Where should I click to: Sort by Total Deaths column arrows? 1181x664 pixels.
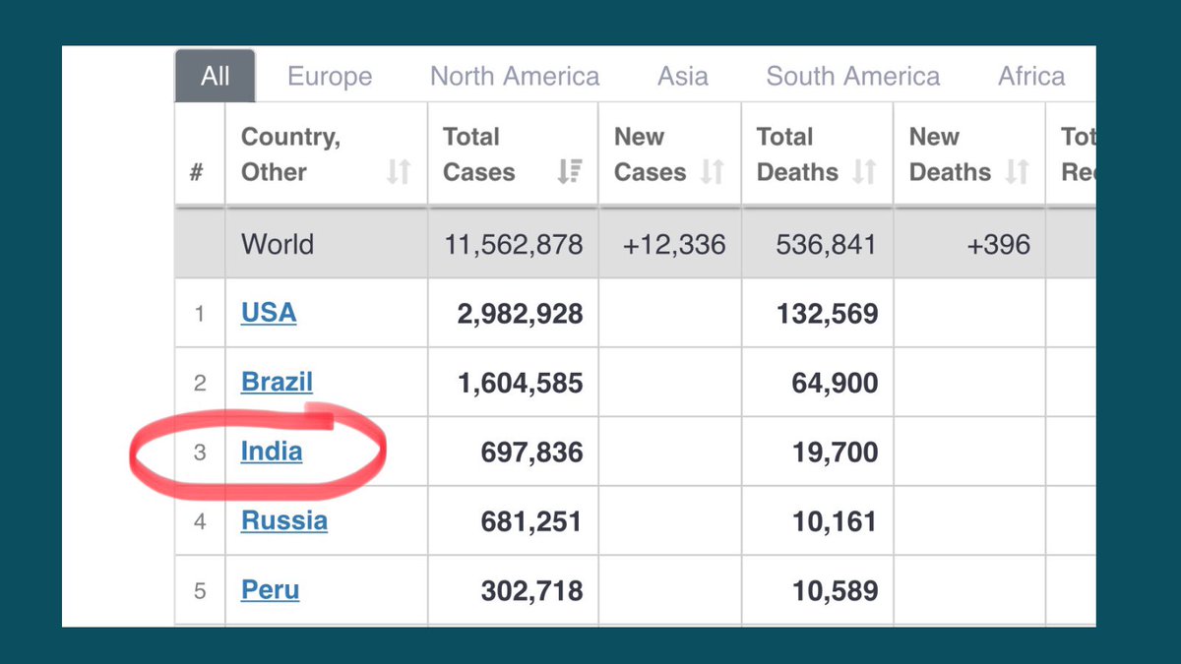pos(864,172)
